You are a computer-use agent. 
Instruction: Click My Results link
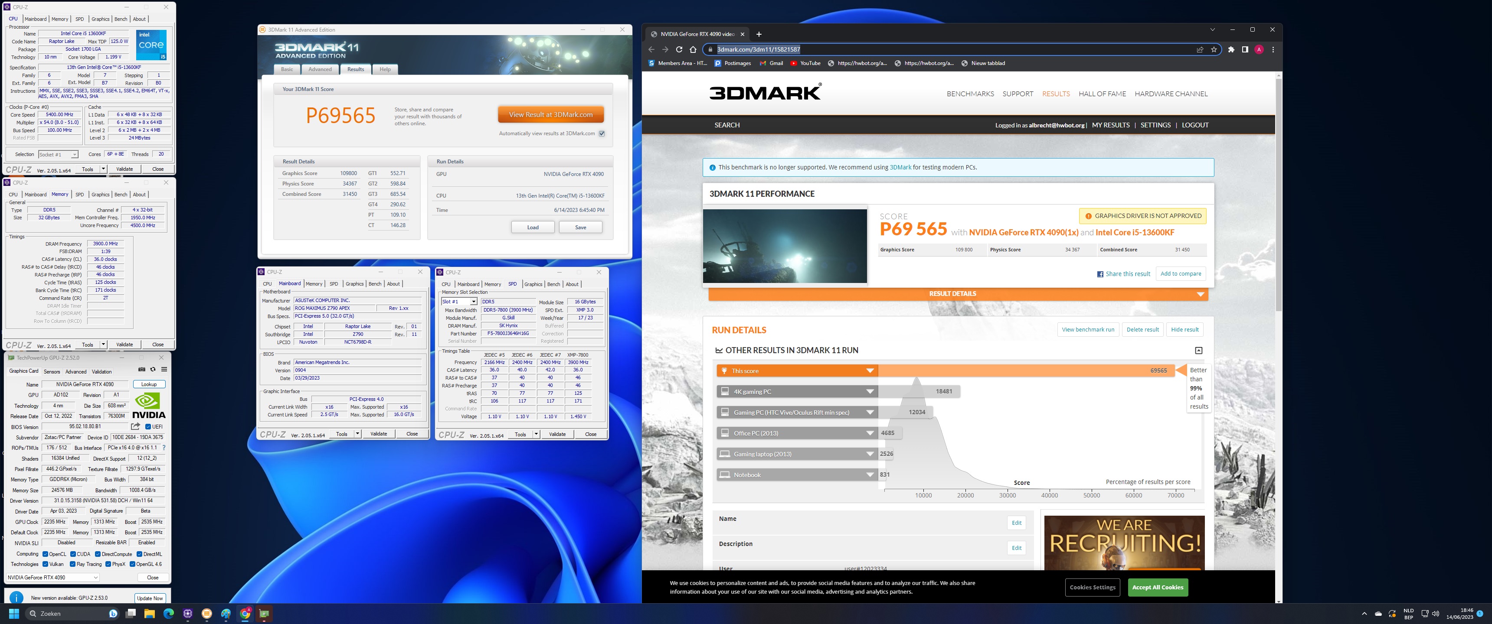click(x=1110, y=125)
